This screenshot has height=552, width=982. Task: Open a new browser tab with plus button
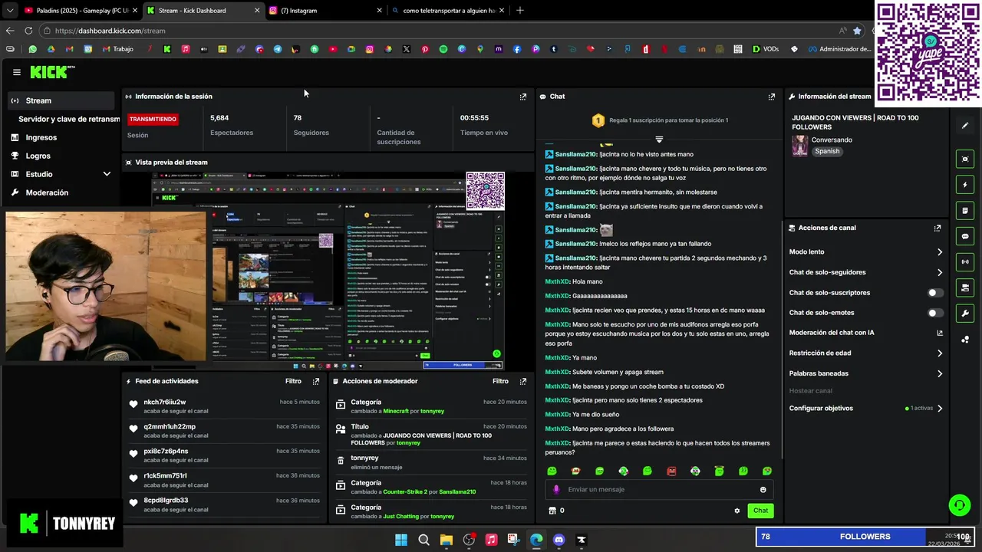[520, 11]
